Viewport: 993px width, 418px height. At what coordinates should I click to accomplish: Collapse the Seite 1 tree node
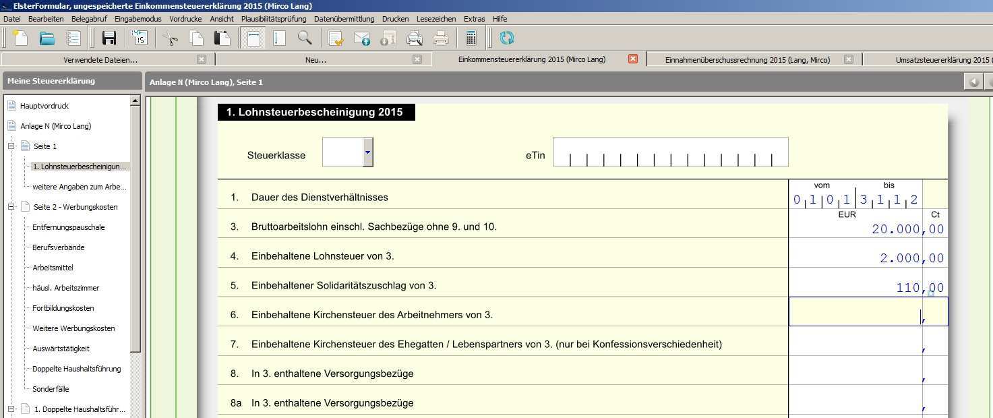(11, 146)
